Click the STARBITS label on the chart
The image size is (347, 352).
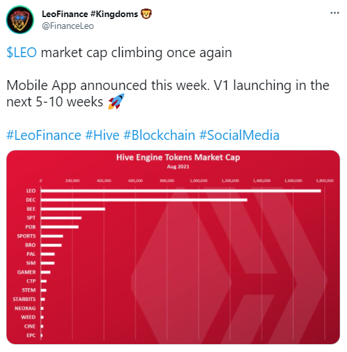point(24,299)
